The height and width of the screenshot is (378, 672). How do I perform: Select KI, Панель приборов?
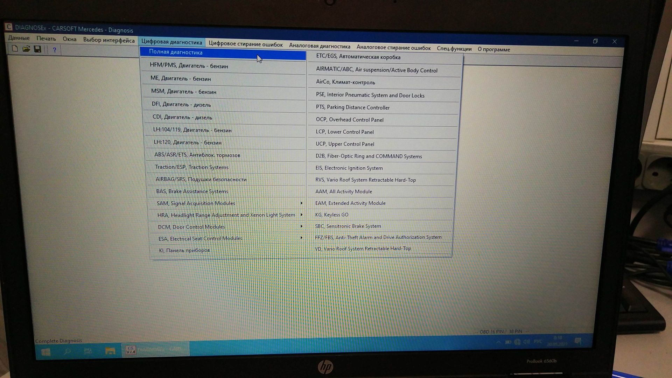click(228, 250)
